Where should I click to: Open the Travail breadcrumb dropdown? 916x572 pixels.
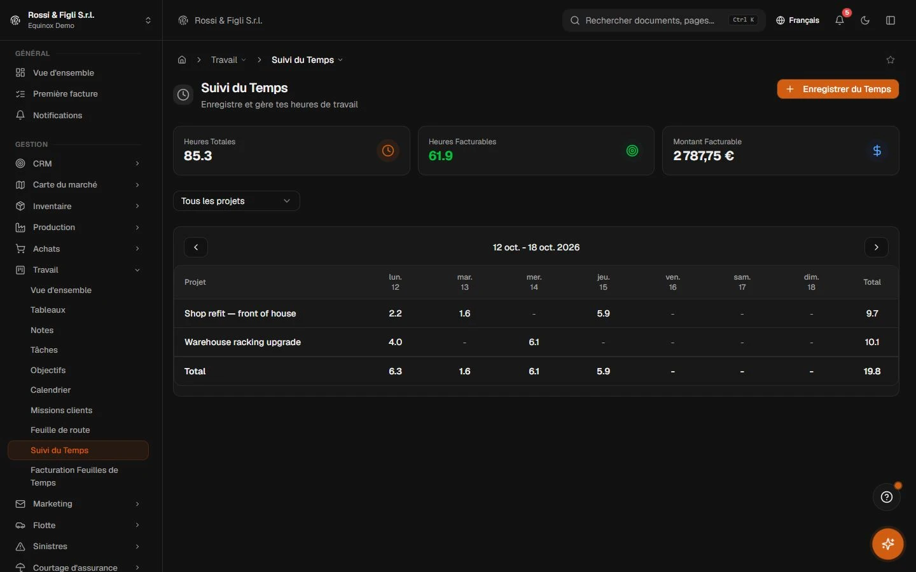point(228,60)
